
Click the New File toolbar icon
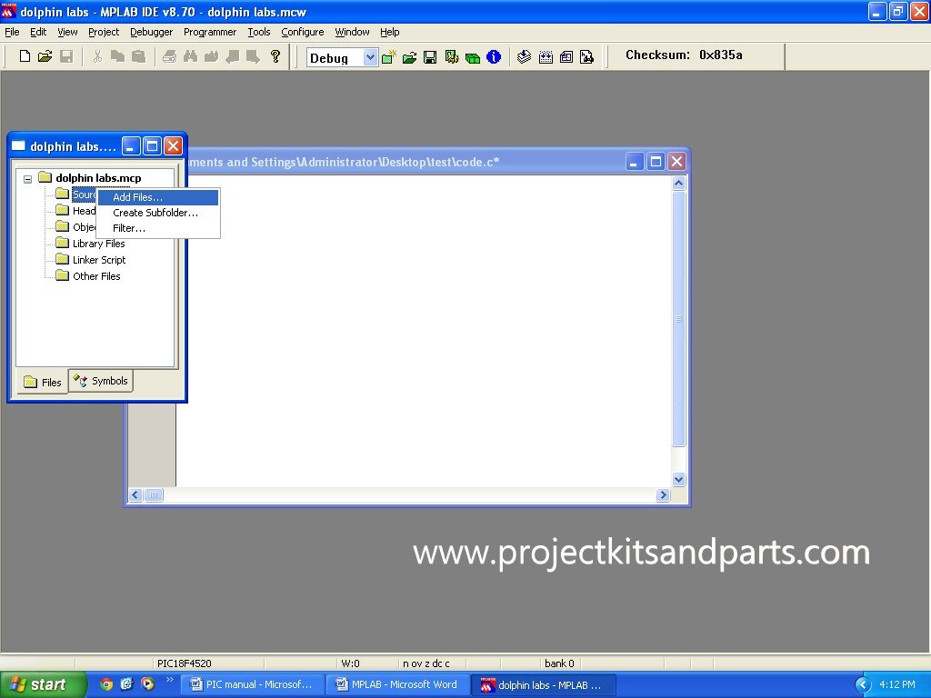[25, 56]
